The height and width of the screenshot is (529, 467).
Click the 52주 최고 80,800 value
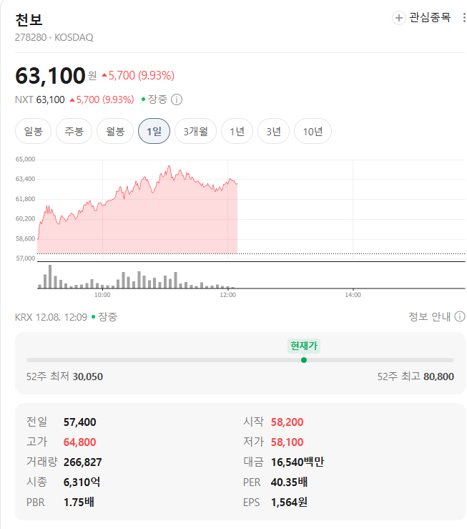(x=438, y=377)
